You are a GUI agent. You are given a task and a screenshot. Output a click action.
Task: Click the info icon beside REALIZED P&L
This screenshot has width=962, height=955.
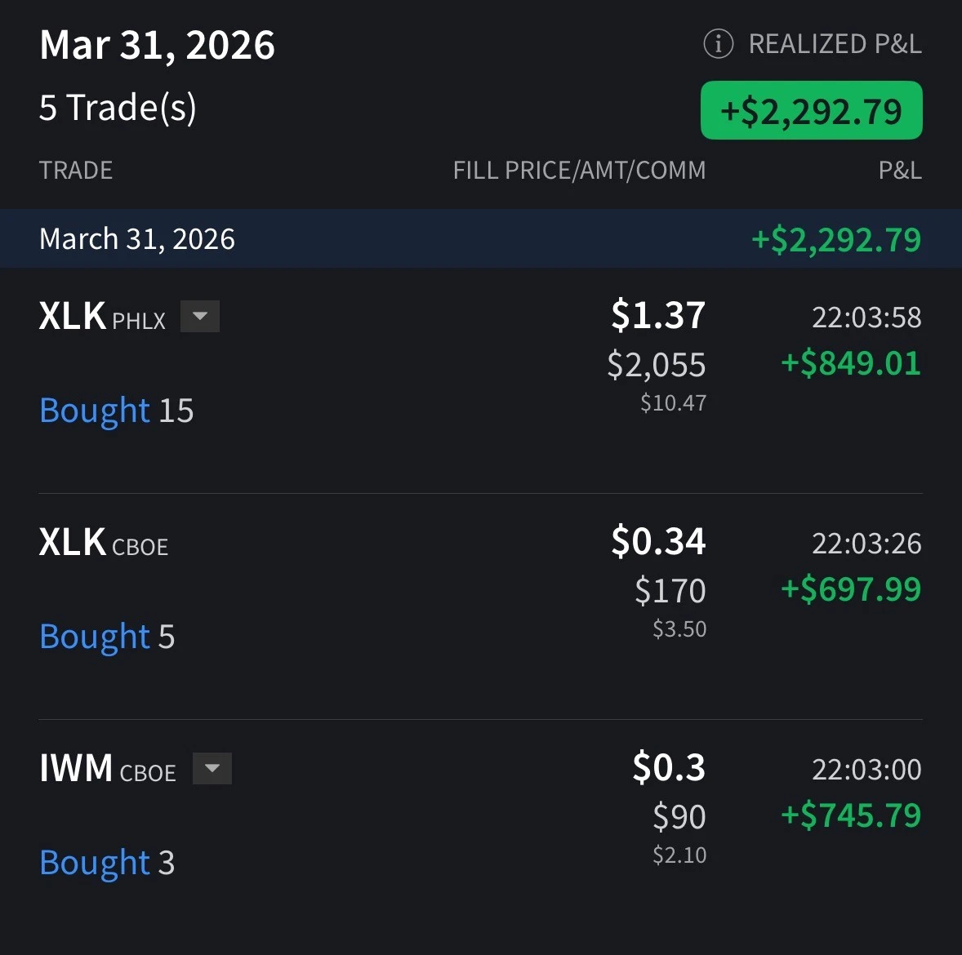point(718,44)
